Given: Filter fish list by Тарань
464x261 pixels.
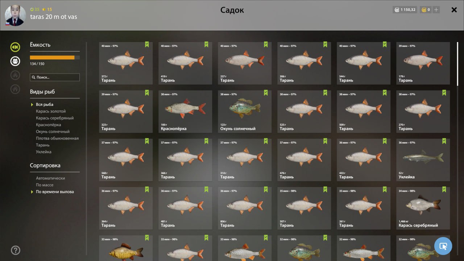Looking at the screenshot, I should coord(43,145).
